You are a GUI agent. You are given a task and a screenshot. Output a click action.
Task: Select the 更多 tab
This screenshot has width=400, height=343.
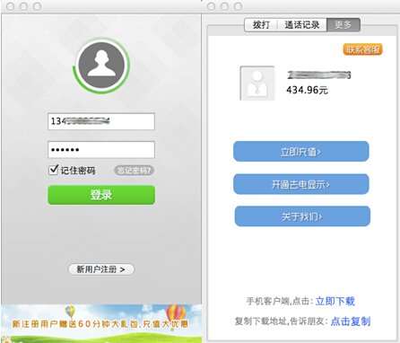click(x=343, y=25)
